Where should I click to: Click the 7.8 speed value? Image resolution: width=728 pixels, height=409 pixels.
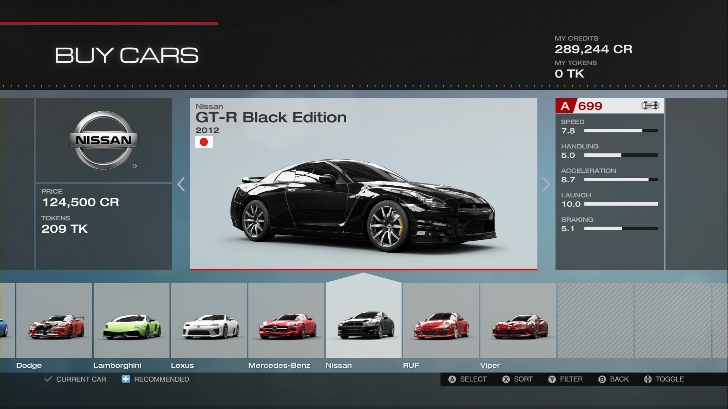pyautogui.click(x=568, y=131)
